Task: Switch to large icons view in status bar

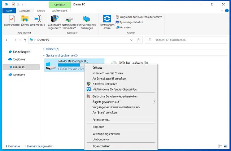Action: (x=226, y=146)
